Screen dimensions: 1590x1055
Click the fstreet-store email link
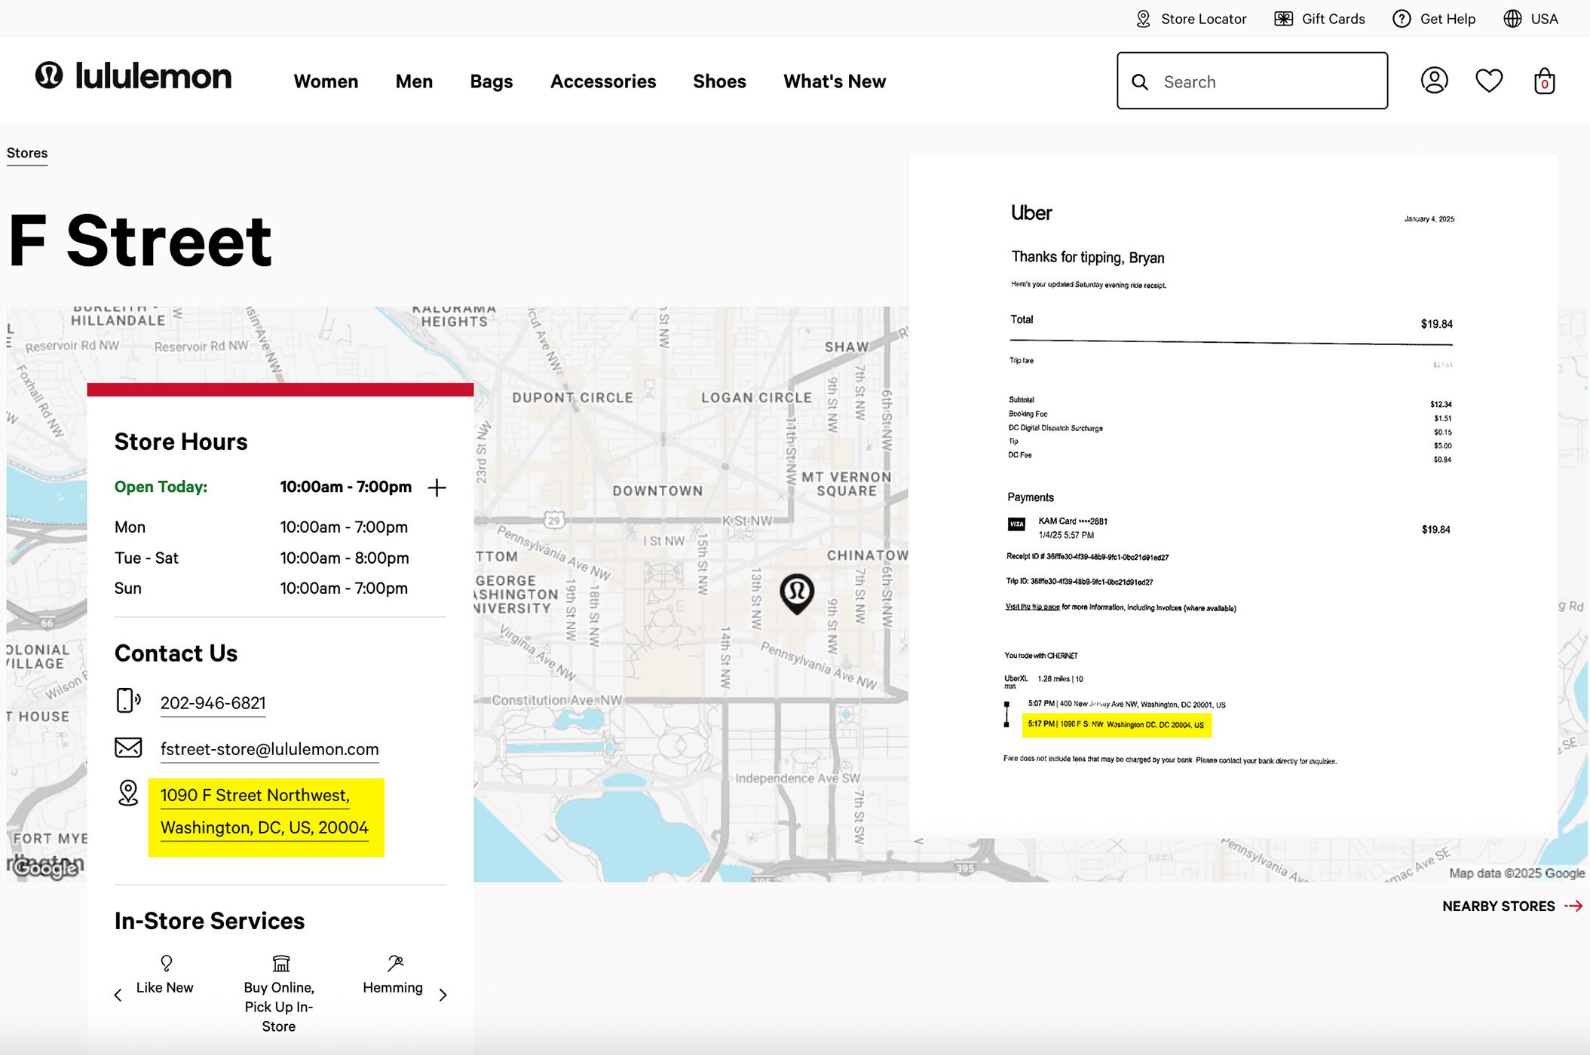tap(269, 749)
